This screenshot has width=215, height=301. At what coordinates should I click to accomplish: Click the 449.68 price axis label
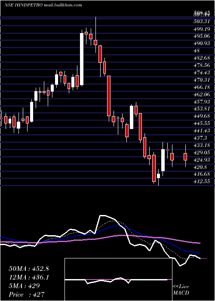[201, 116]
